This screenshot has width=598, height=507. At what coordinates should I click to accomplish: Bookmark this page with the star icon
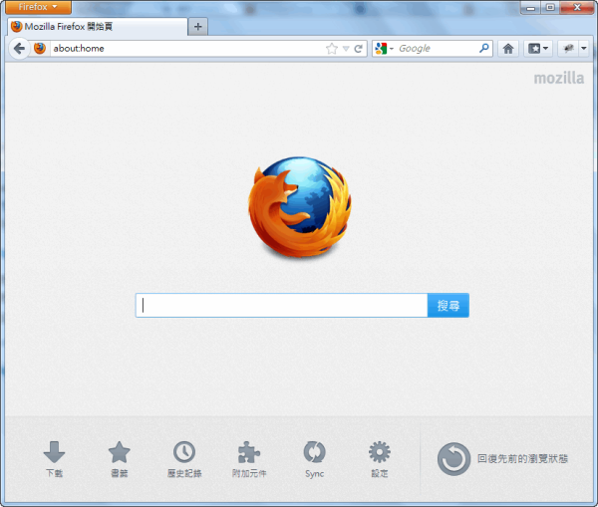tap(332, 49)
